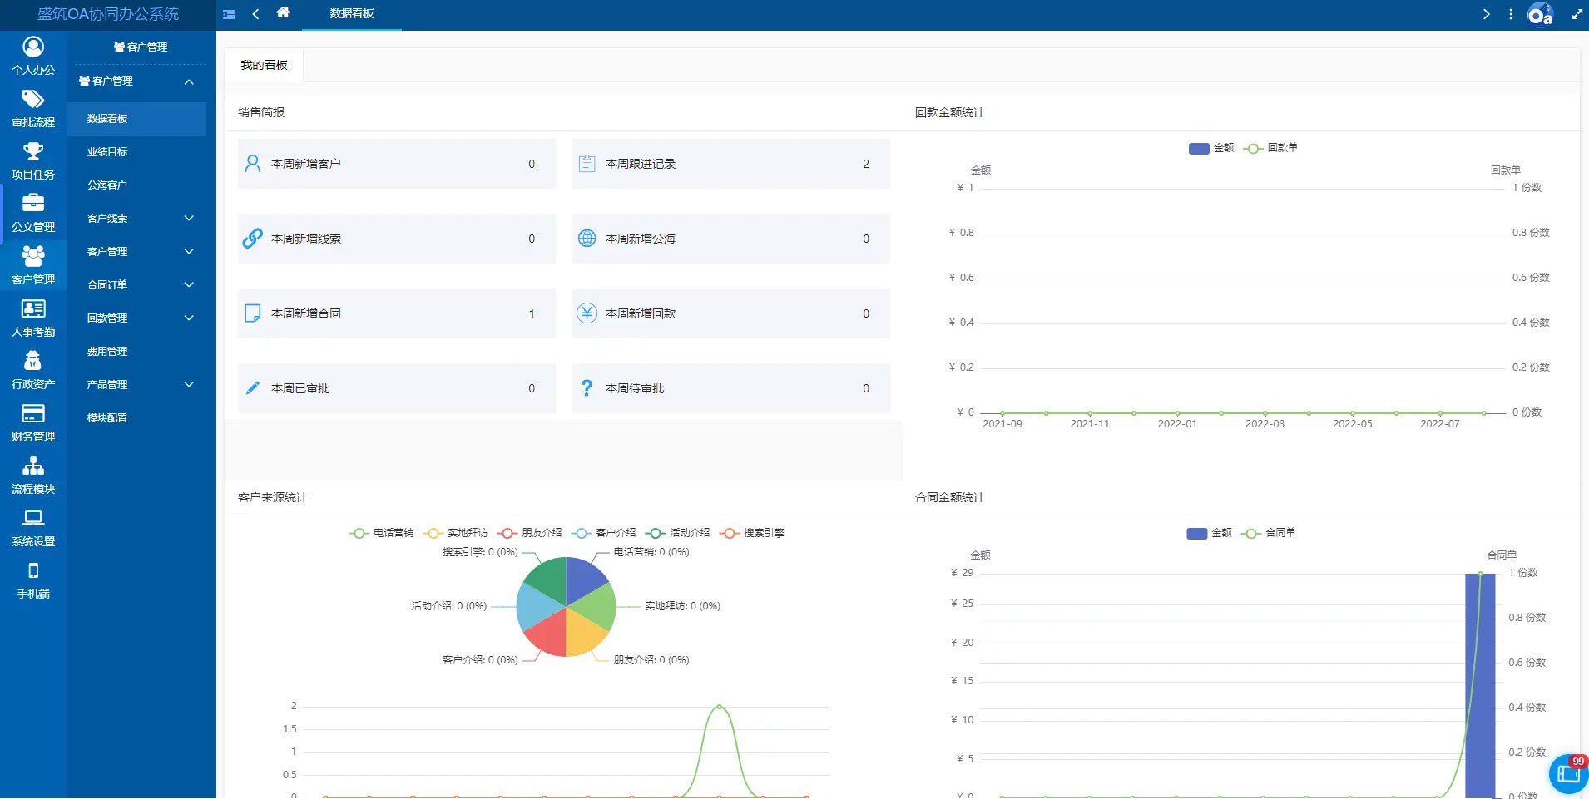The height and width of the screenshot is (799, 1589).
Task: Open the 审批流程 tag icon
Action: pos(33,101)
